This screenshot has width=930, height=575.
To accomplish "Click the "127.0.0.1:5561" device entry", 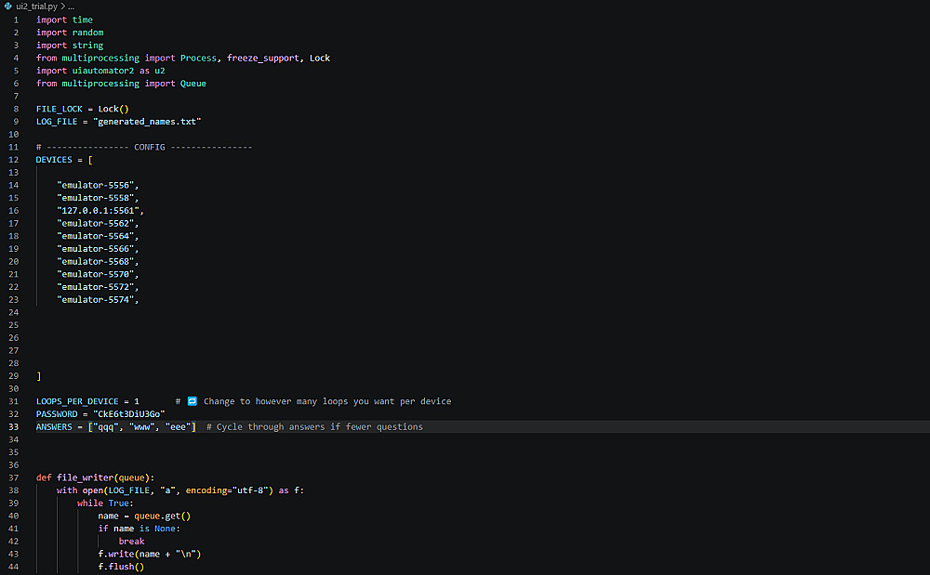I will (98, 211).
